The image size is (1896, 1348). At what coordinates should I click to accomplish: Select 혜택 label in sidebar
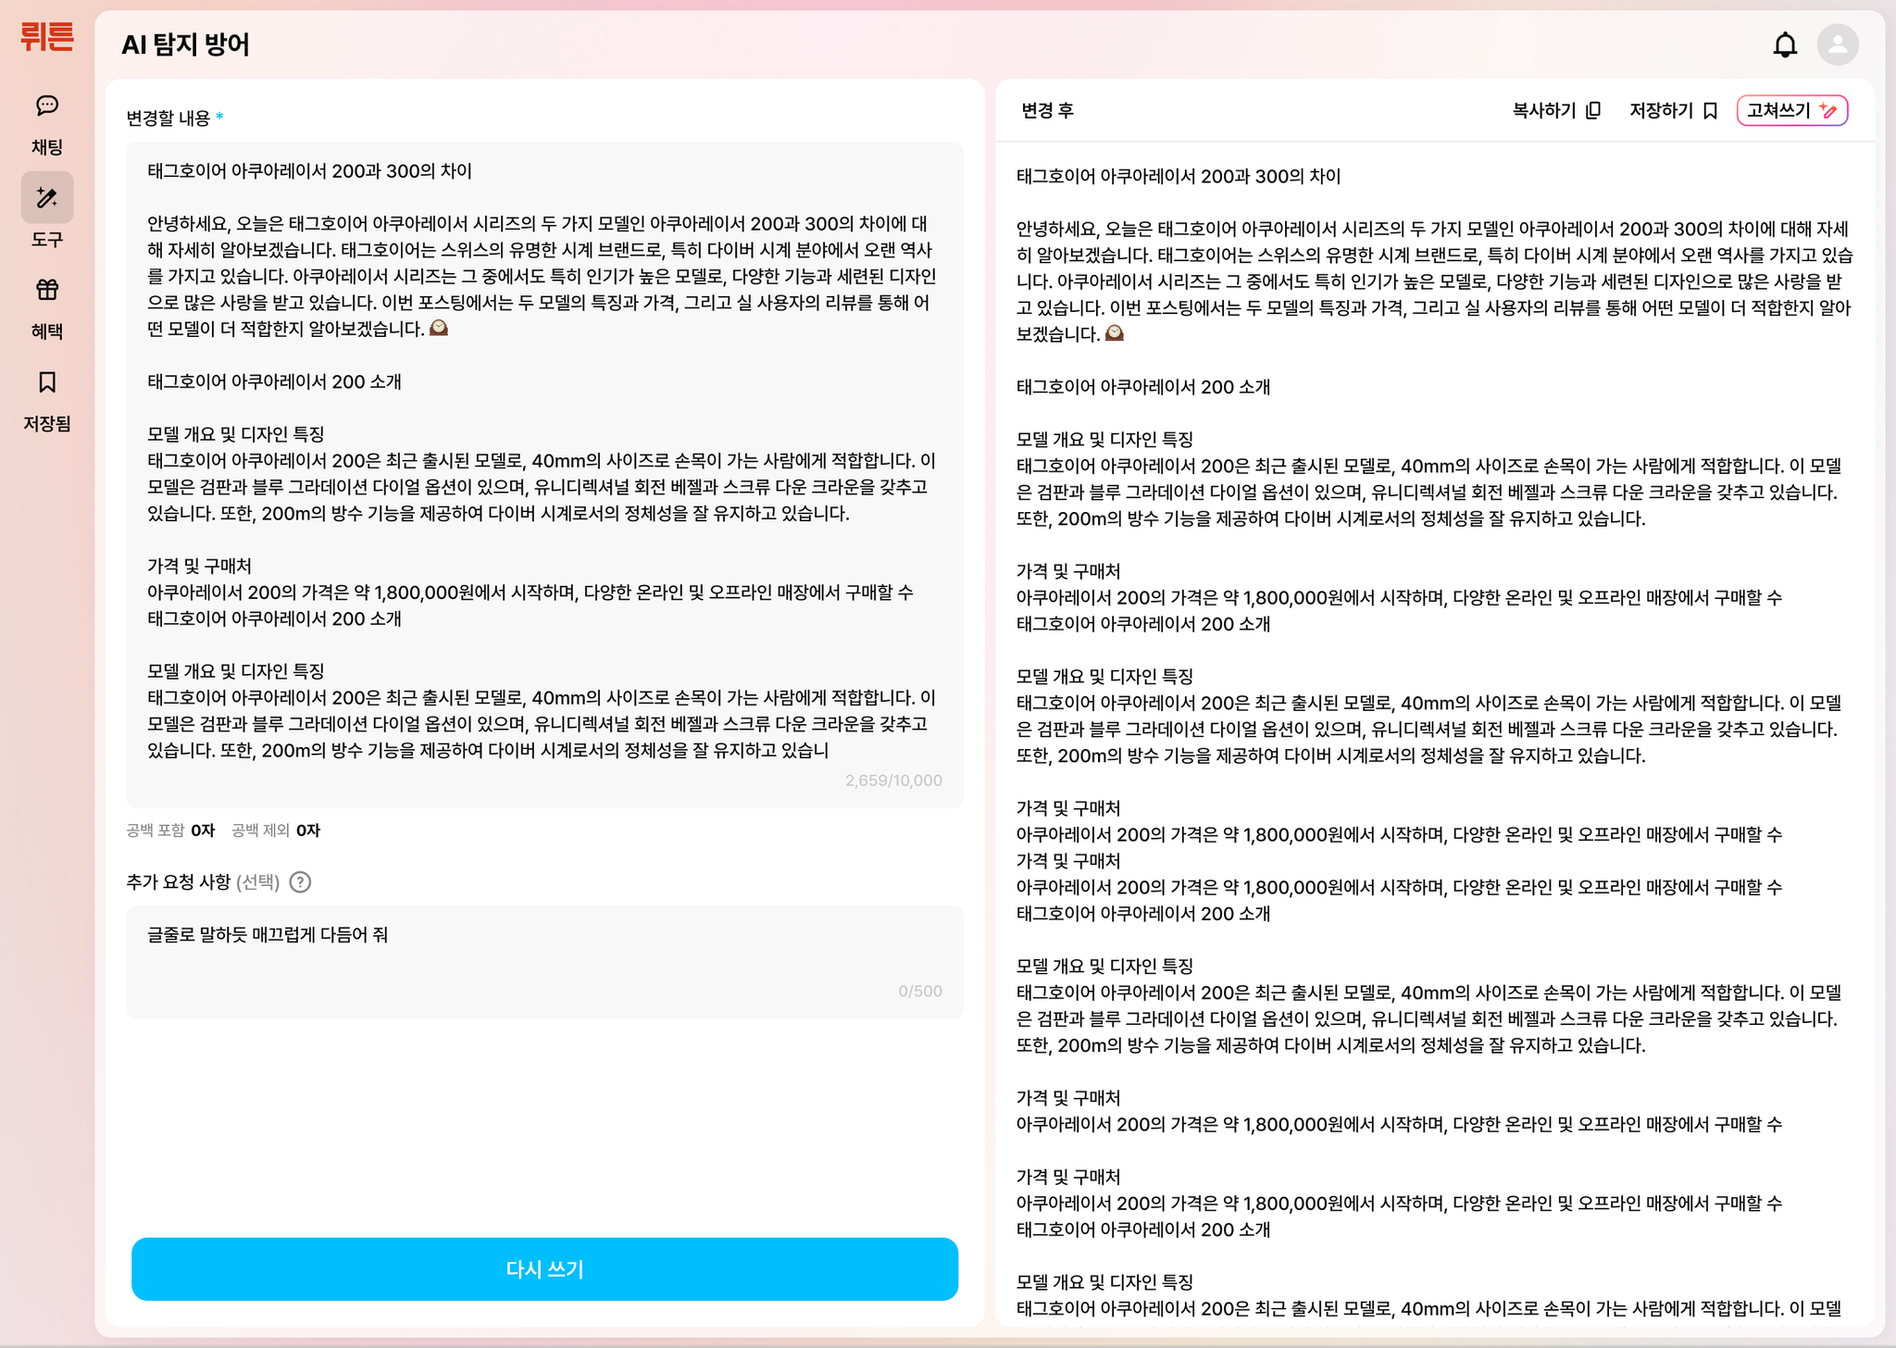[x=47, y=331]
